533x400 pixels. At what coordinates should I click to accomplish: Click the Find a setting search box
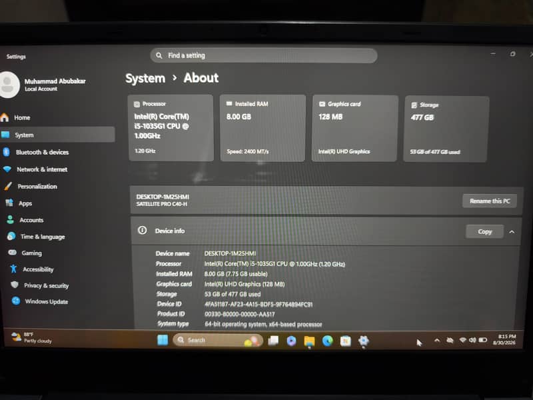tap(263, 55)
